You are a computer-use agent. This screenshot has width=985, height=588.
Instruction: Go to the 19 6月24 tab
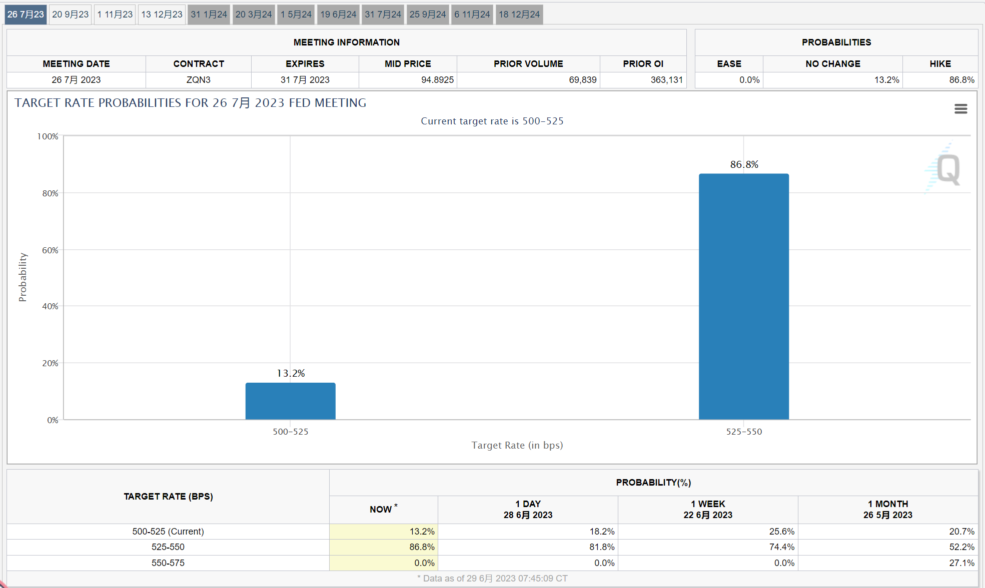(338, 14)
